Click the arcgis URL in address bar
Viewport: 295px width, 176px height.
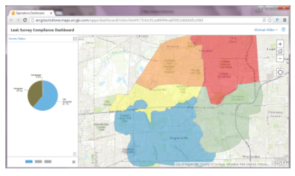click(x=119, y=20)
